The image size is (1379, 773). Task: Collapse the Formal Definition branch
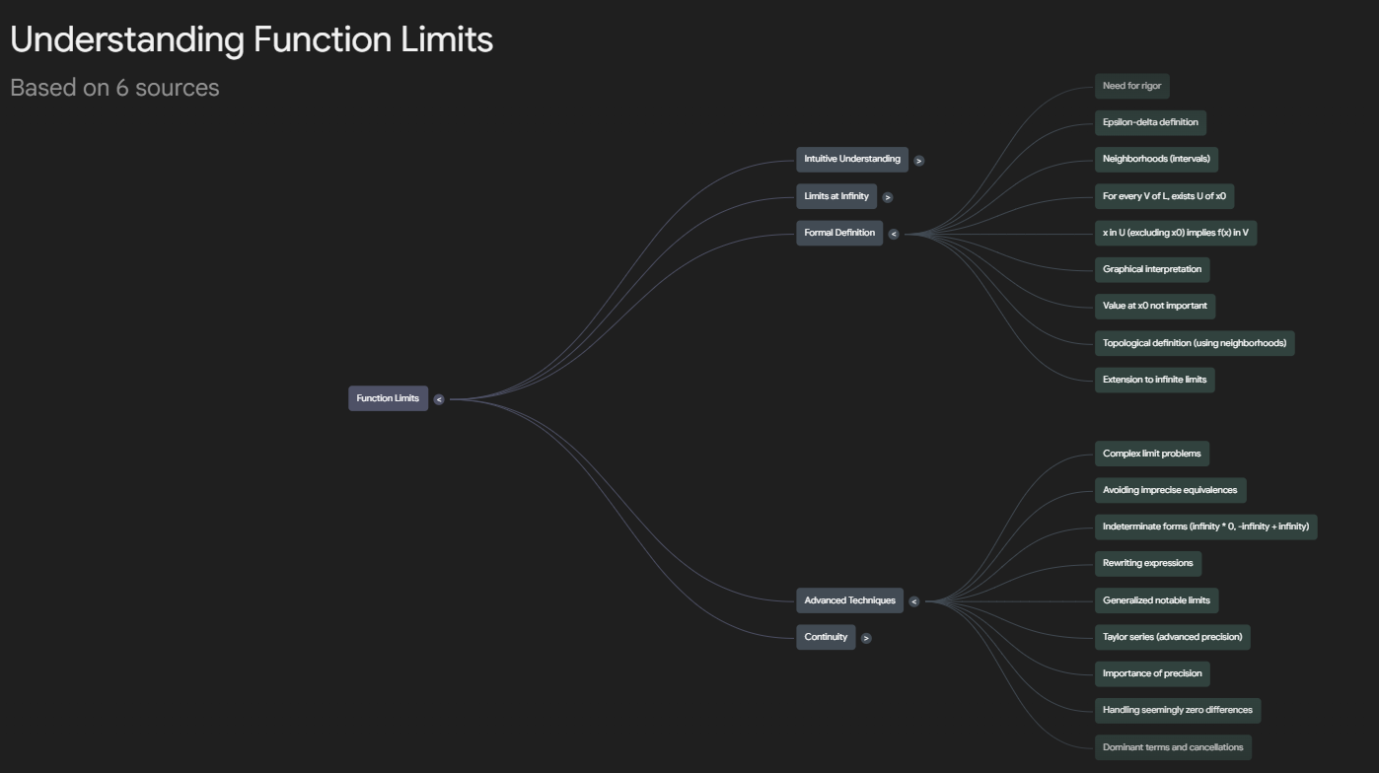tap(893, 234)
